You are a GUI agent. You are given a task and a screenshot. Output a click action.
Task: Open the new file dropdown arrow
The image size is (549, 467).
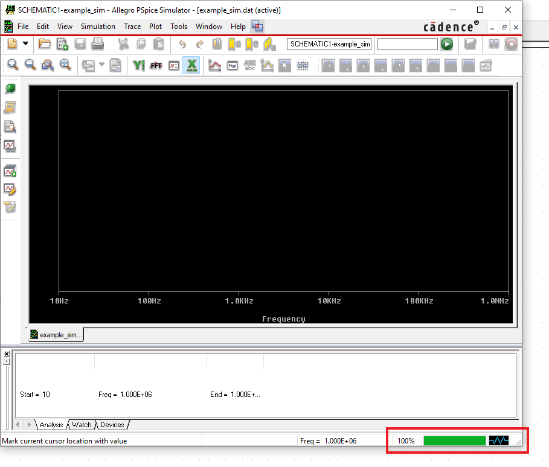point(25,43)
